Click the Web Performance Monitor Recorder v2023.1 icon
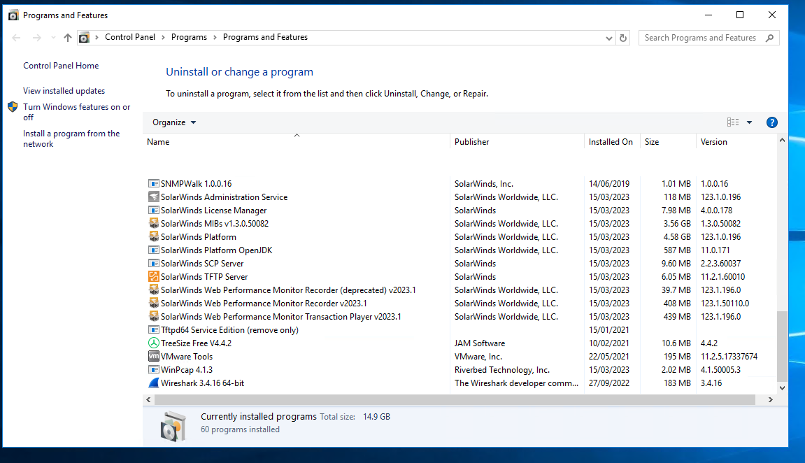 (153, 304)
